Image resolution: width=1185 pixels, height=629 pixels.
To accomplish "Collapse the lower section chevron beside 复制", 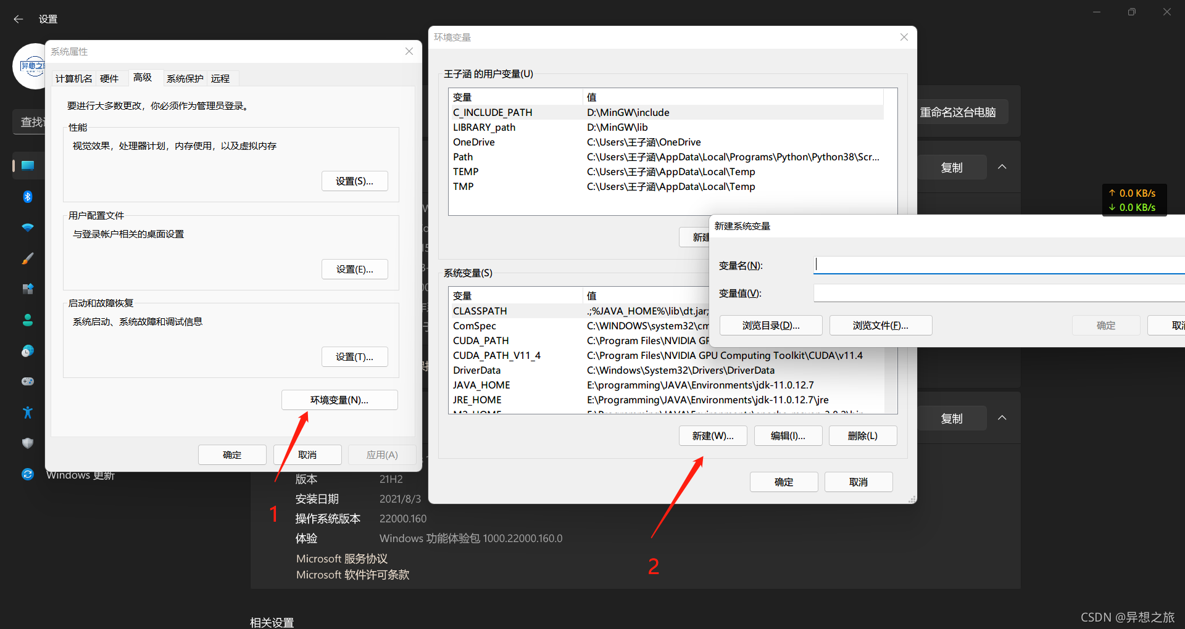I will point(1002,418).
